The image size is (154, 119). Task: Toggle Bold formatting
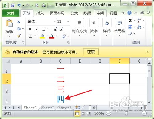pos(30,29)
